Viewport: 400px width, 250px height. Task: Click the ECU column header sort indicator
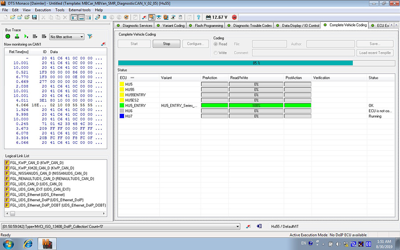(x=132, y=78)
